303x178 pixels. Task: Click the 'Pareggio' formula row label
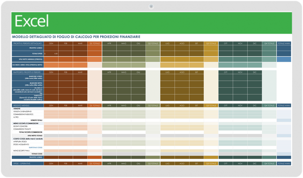(x=28, y=98)
